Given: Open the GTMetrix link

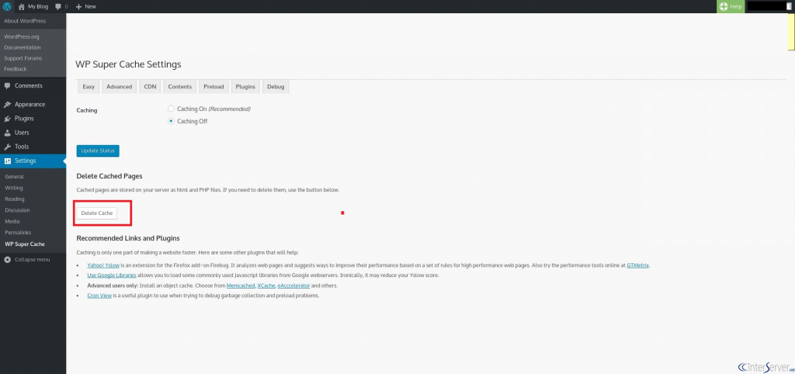Looking at the screenshot, I should coord(638,265).
